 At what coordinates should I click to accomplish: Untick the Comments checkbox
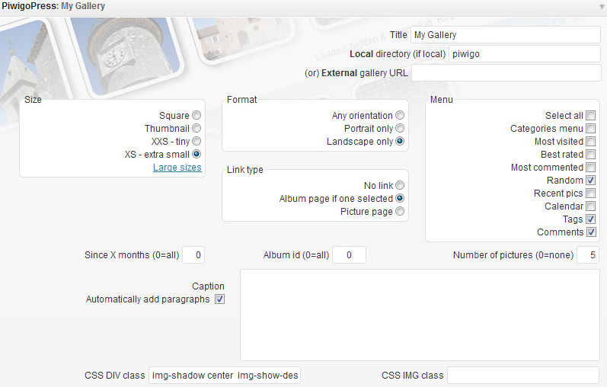(x=591, y=232)
